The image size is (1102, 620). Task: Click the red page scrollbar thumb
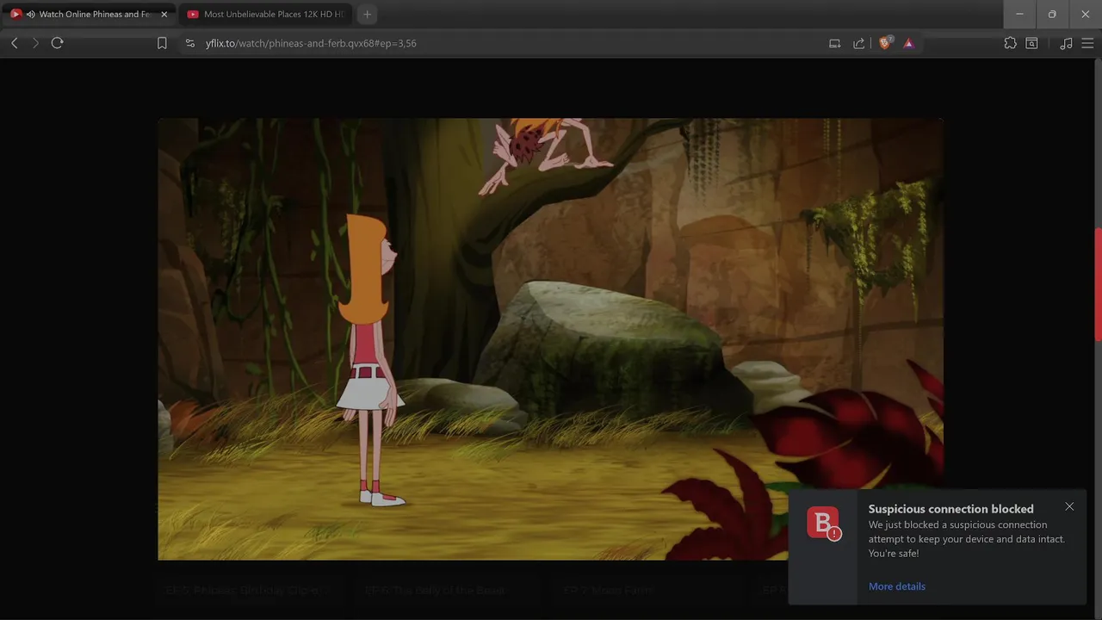tap(1098, 284)
